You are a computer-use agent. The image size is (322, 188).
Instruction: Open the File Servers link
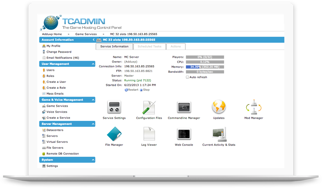55,148
